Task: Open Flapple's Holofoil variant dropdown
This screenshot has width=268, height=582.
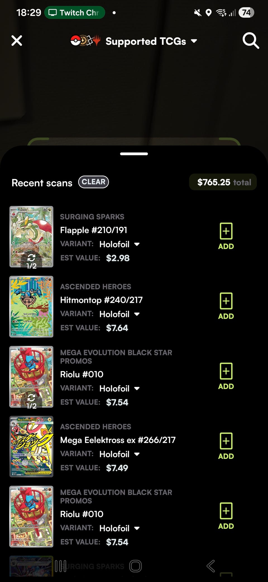Action: click(x=119, y=244)
